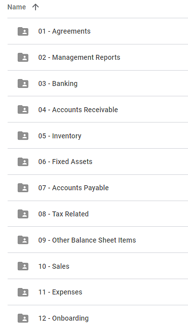Select the 06 - Fixed Assets label
The width and height of the screenshot is (188, 331).
coord(65,162)
